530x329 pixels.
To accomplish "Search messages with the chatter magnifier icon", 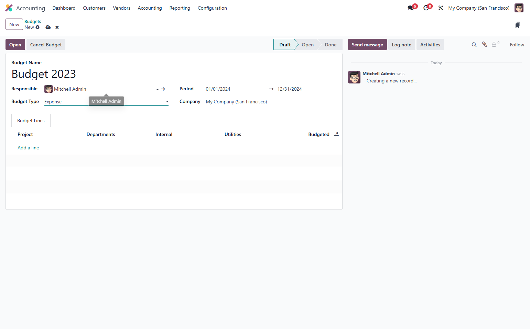I will tap(474, 45).
